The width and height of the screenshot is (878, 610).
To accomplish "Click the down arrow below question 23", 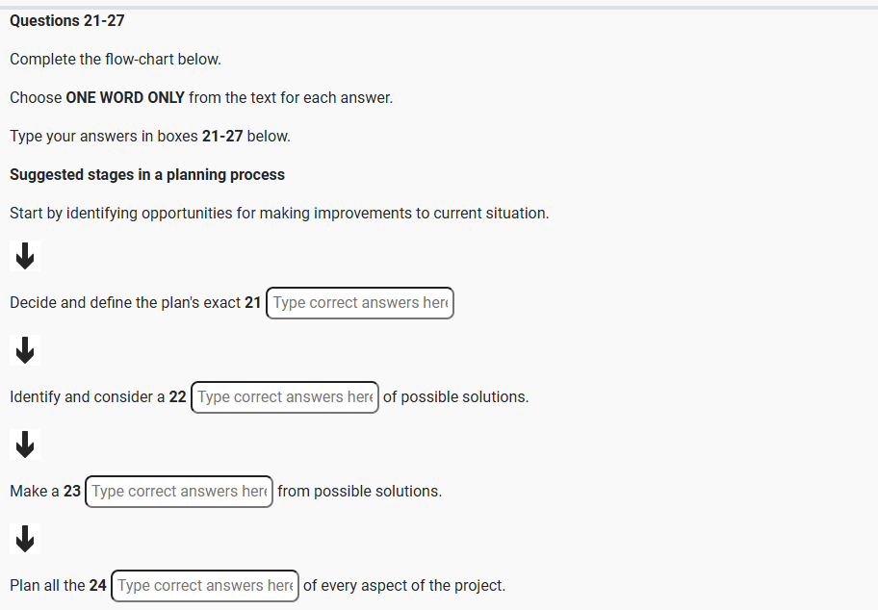I will [26, 539].
